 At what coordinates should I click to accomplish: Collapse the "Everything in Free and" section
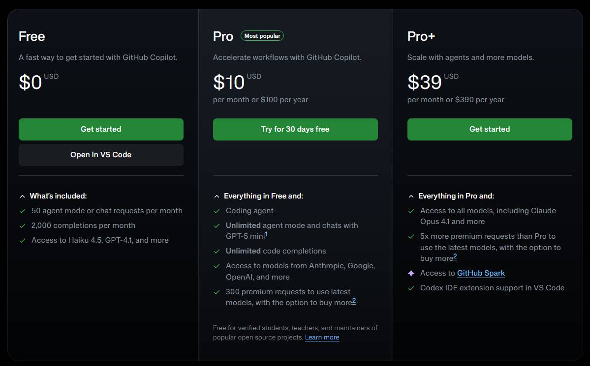(217, 196)
